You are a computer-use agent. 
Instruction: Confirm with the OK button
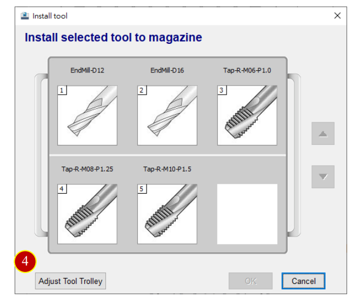250,281
